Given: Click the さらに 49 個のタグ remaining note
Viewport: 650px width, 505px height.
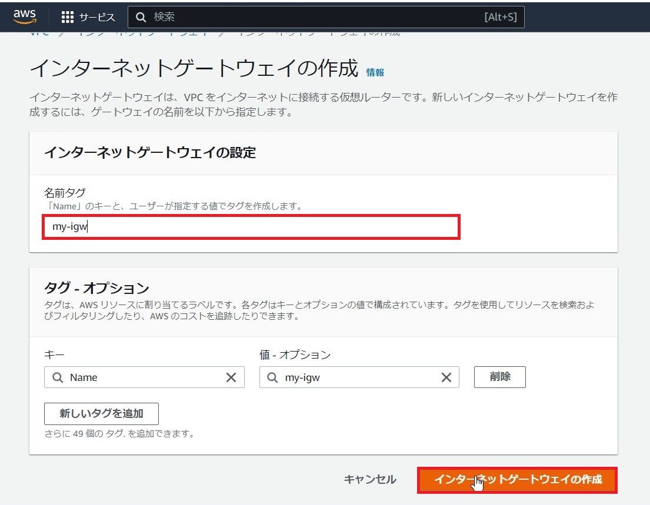Looking at the screenshot, I should coord(119,434).
